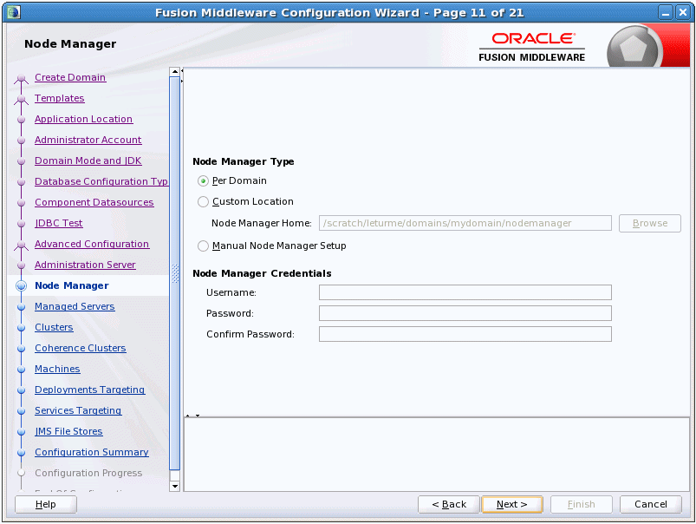
Task: Click the Browse button
Action: (650, 223)
